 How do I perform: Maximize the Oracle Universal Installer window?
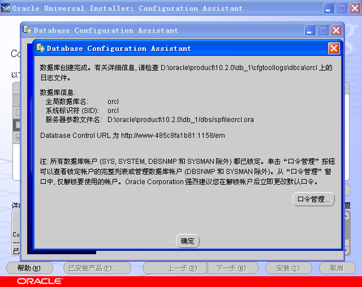pos(342,8)
